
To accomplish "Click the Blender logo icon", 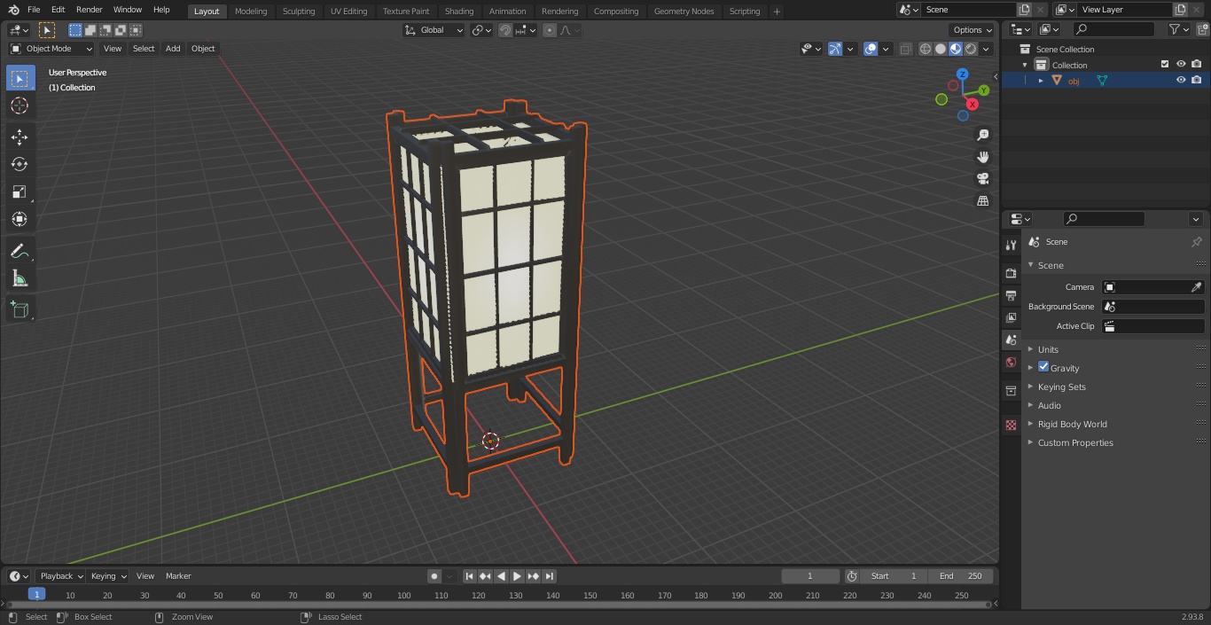I will 14,10.
